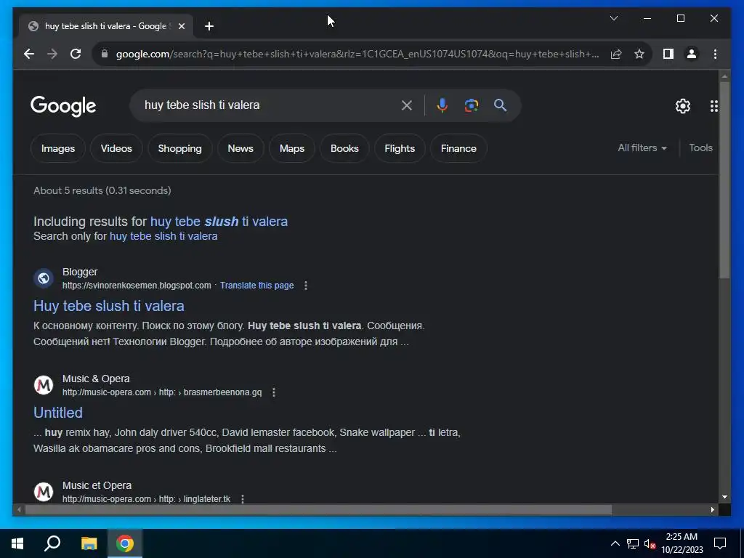Click 'Translate this page' link
744x558 pixels.
tap(256, 286)
